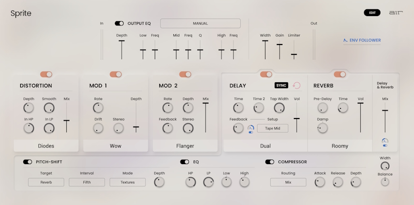Open the Manual output EQ preset dropdown
414x205 pixels.
(200, 23)
